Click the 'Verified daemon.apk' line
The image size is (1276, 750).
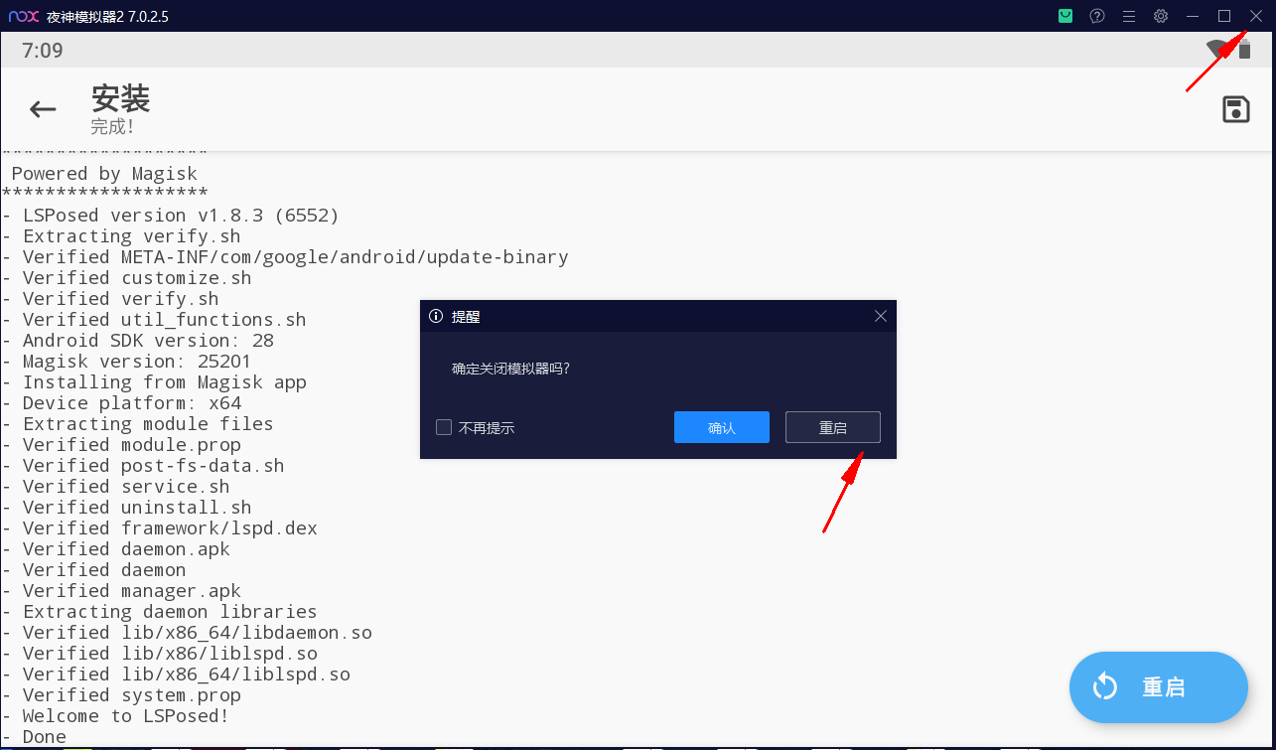pyautogui.click(x=116, y=549)
